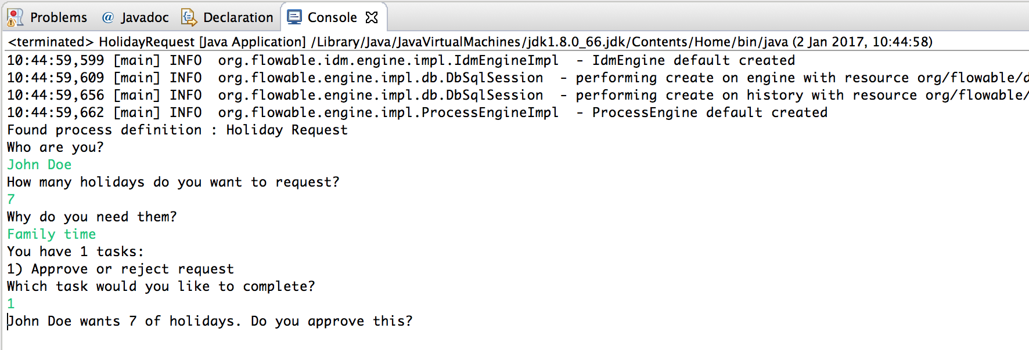Close the Console tab
This screenshot has width=1029, height=350.
[x=372, y=17]
